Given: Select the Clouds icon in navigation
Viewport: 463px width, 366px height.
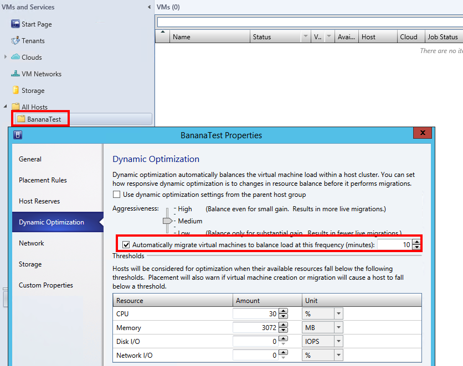Looking at the screenshot, I should pyautogui.click(x=16, y=56).
